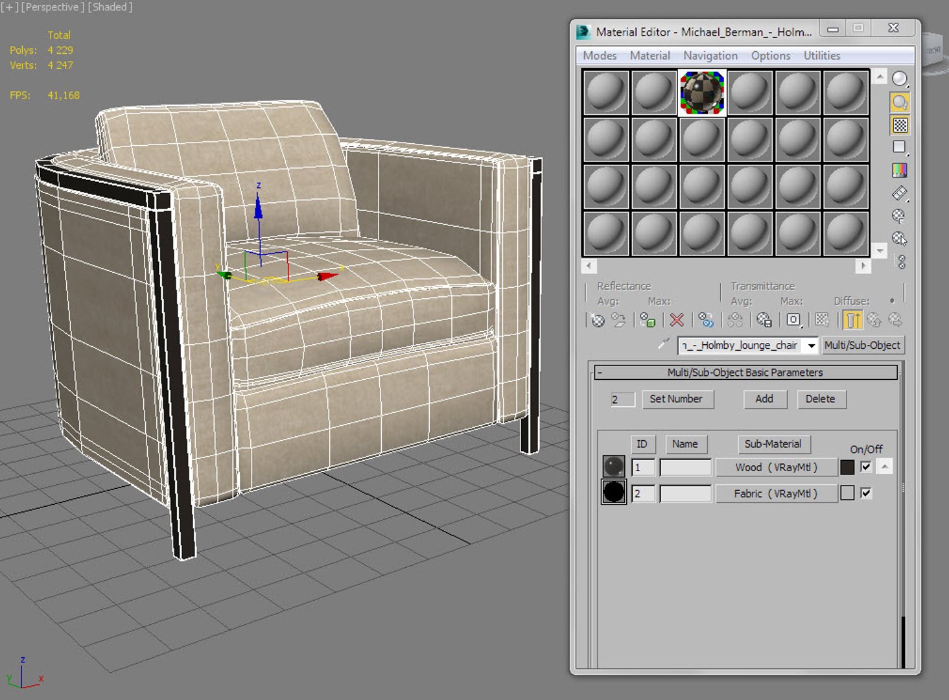The image size is (949, 700).
Task: Toggle Show End Result
Action: pyautogui.click(x=853, y=320)
